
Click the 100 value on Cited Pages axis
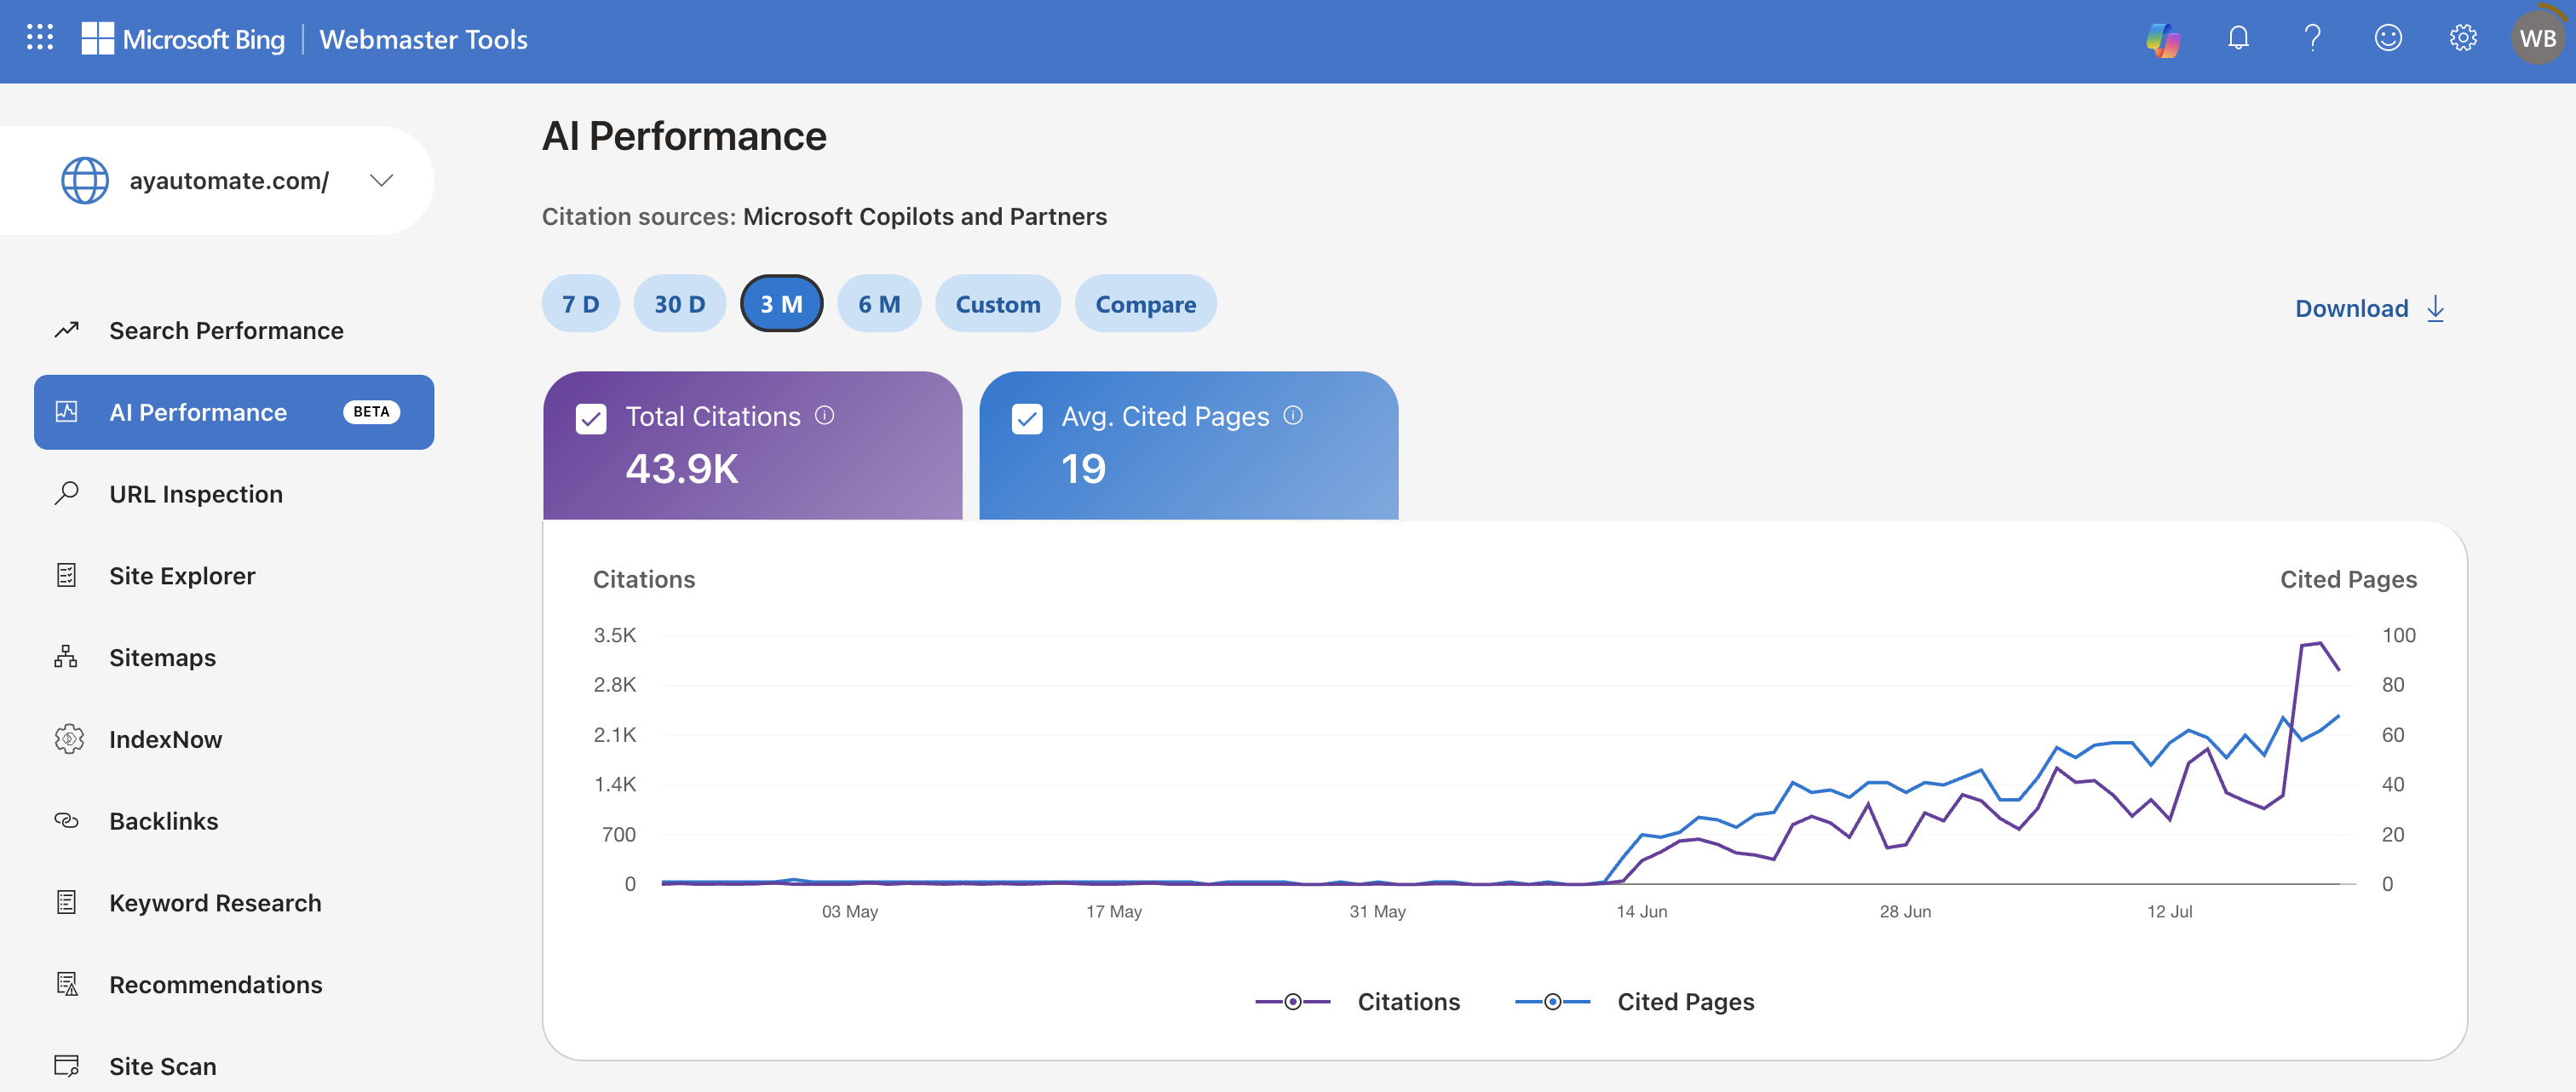click(x=2398, y=634)
